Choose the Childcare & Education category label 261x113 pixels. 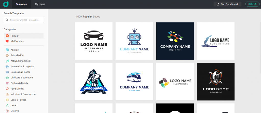pos(22,77)
